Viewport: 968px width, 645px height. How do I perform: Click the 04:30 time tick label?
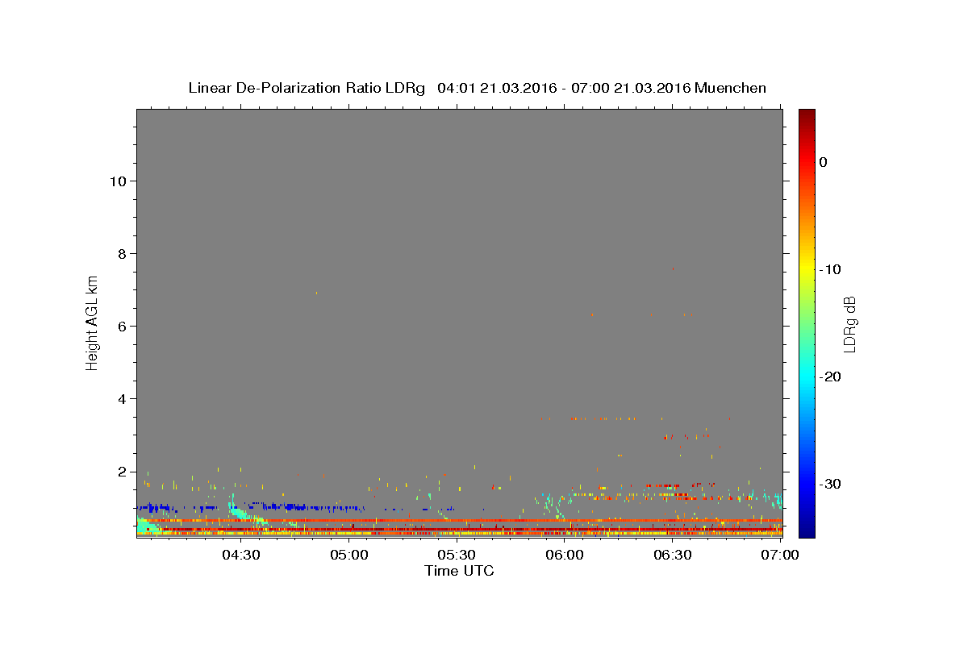[241, 555]
